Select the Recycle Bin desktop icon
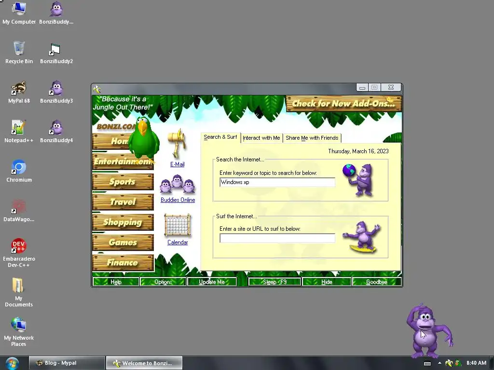Screen dimensions: 494x370 19,53
